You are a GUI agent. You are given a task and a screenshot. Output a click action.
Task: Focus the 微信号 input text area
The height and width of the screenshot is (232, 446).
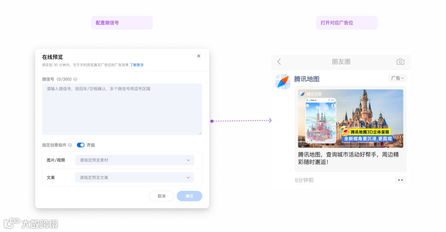[122, 109]
